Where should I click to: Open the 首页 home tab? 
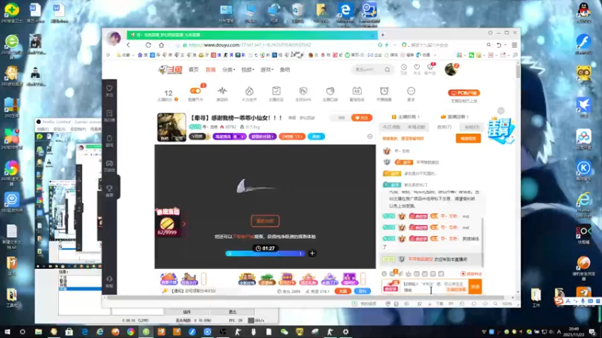(193, 70)
